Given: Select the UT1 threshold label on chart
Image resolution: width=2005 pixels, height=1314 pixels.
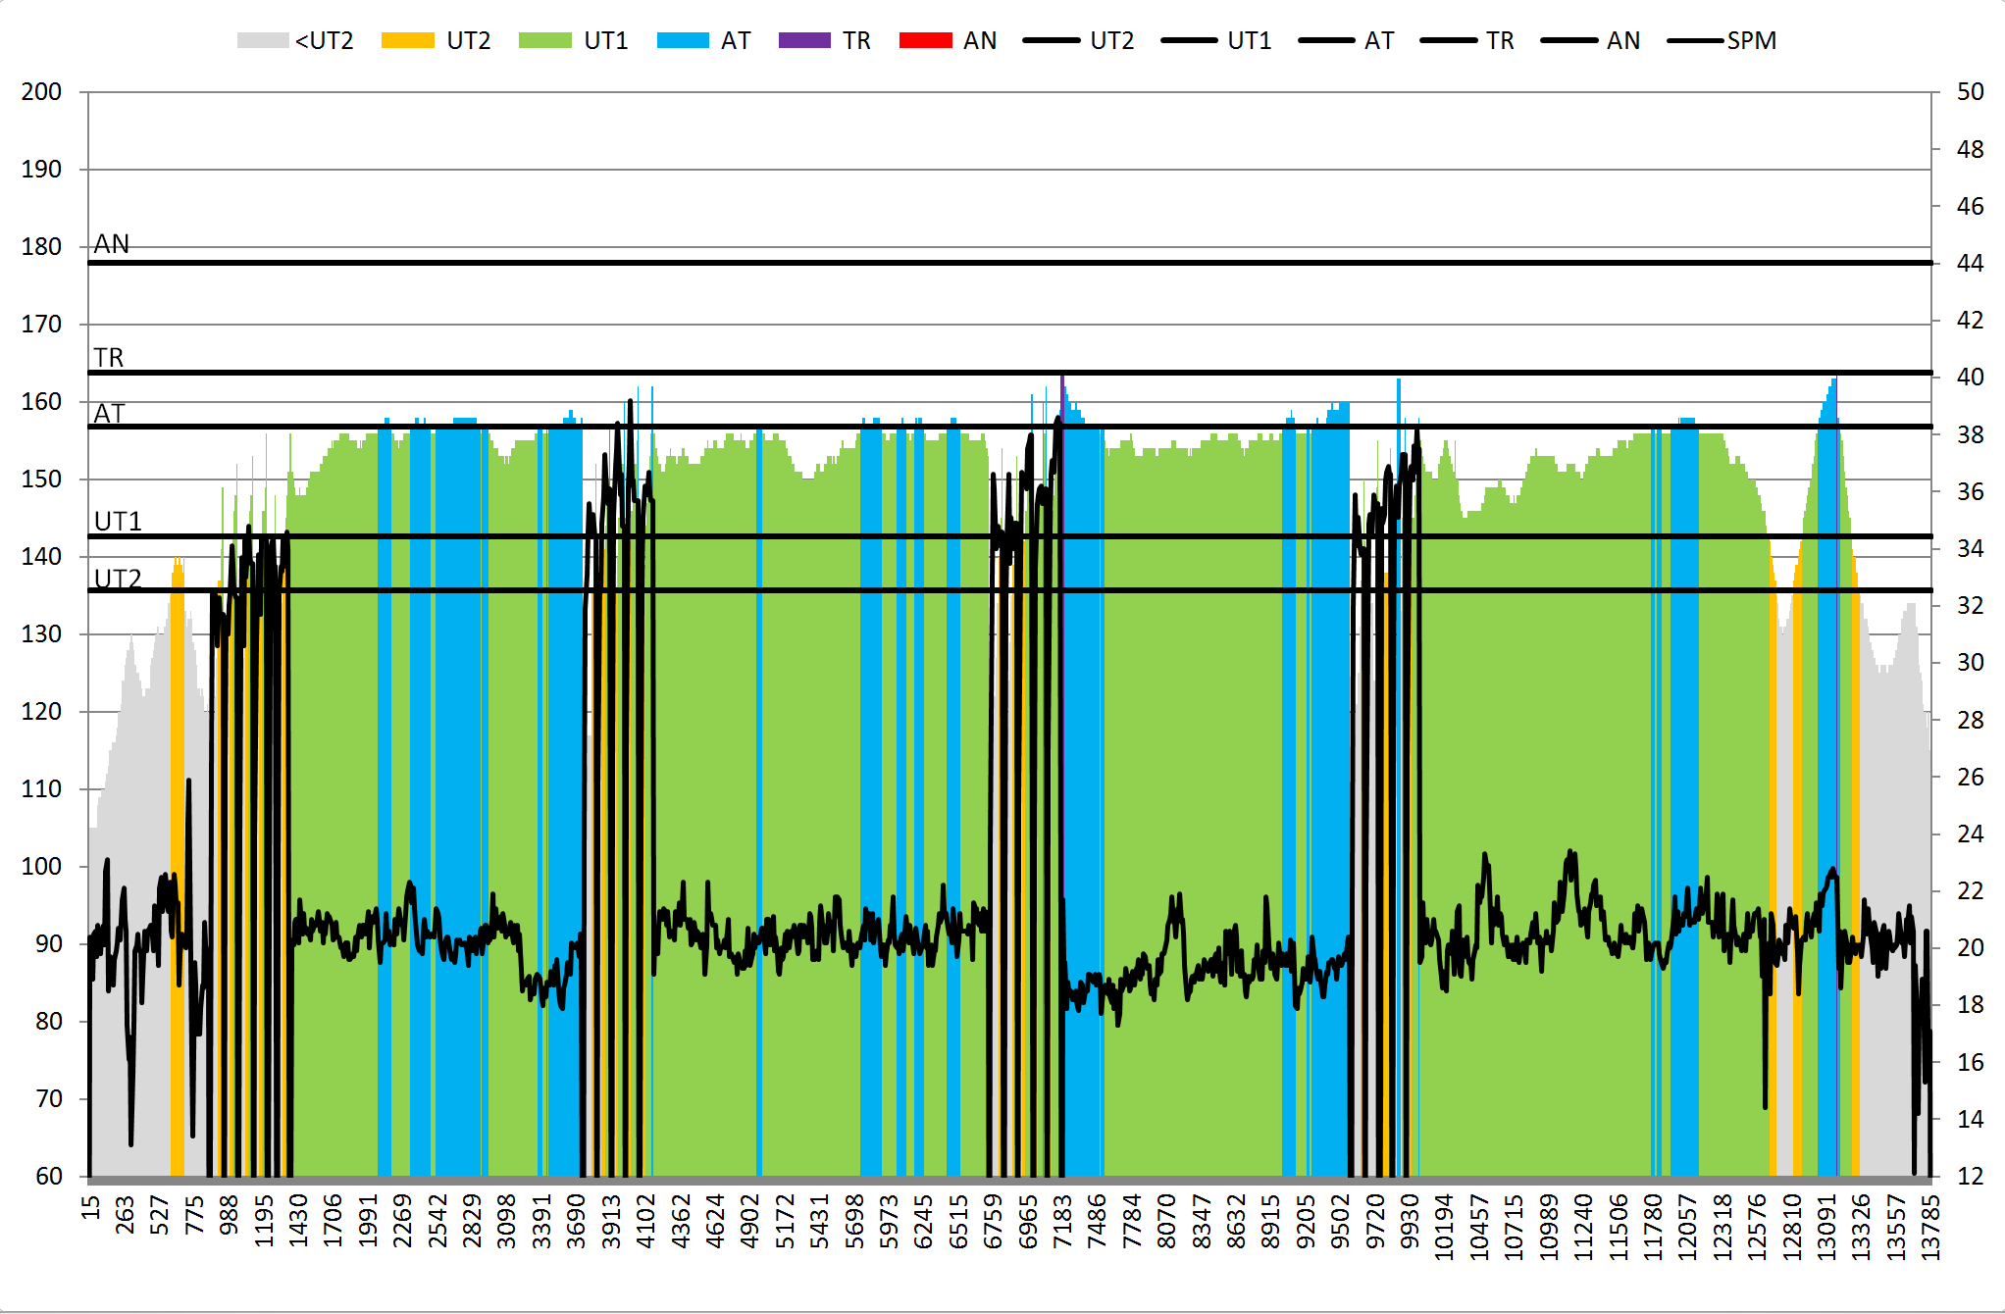Looking at the screenshot, I should (x=118, y=522).
